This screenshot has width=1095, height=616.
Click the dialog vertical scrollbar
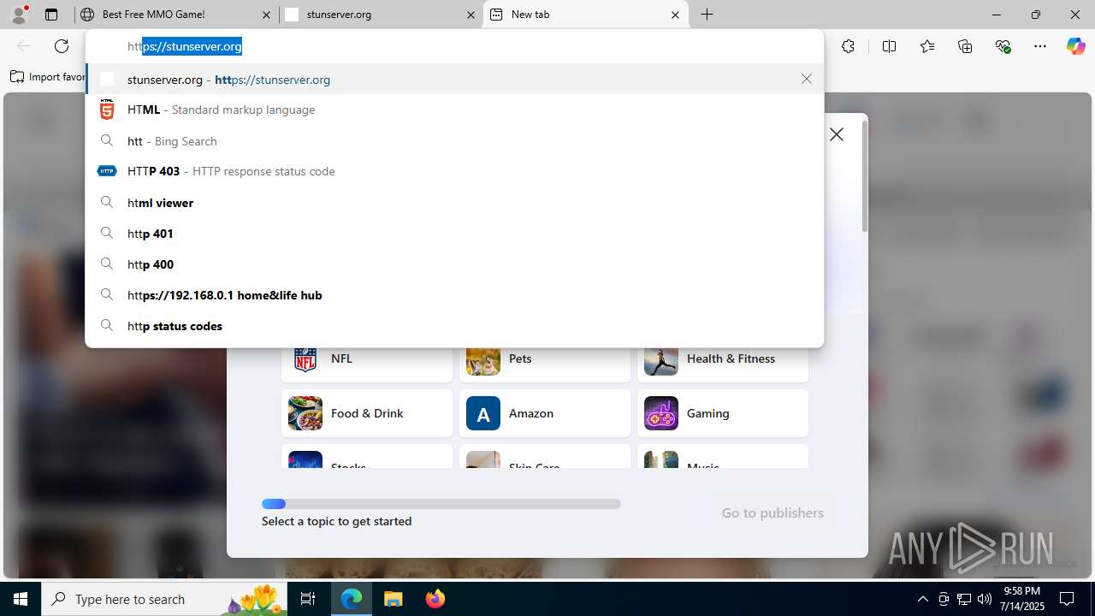[x=864, y=175]
